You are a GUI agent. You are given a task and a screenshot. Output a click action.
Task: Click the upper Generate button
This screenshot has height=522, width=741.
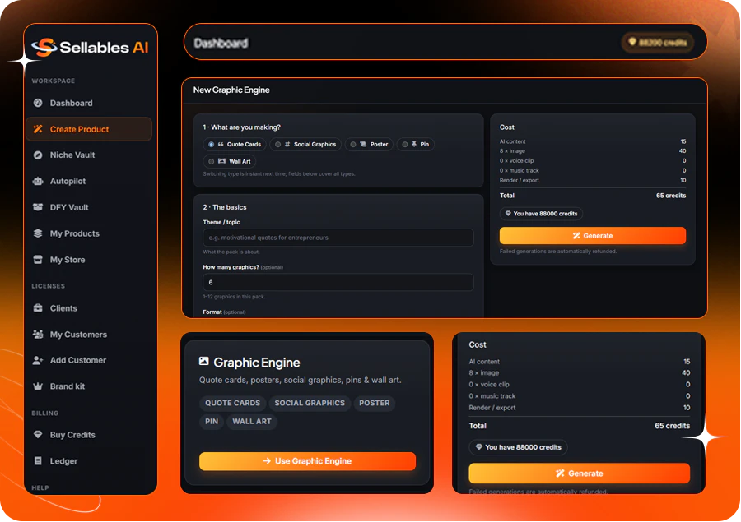(593, 235)
